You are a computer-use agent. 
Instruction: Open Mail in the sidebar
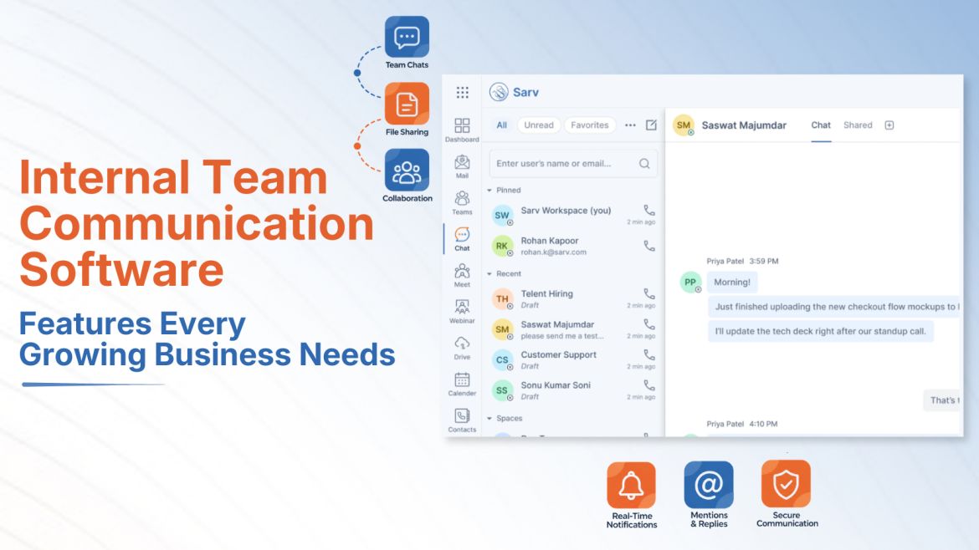point(462,166)
